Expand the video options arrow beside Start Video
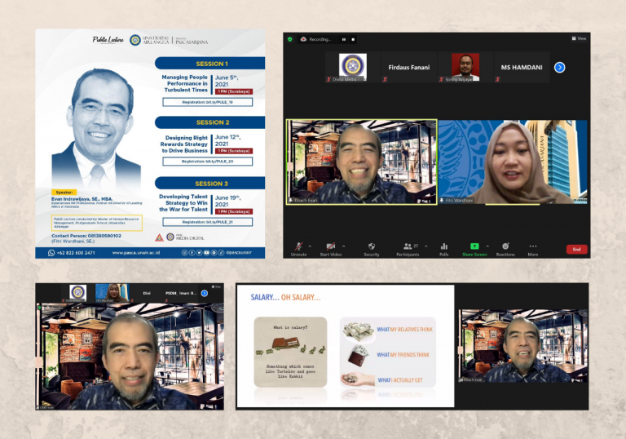 [343, 246]
